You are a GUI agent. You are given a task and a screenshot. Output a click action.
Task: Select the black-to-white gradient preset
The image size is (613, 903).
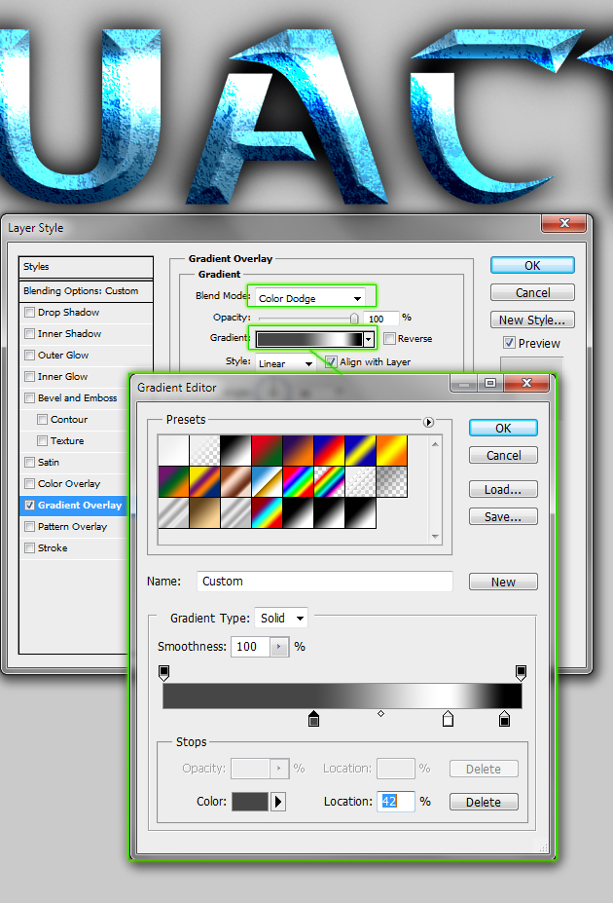[235, 450]
